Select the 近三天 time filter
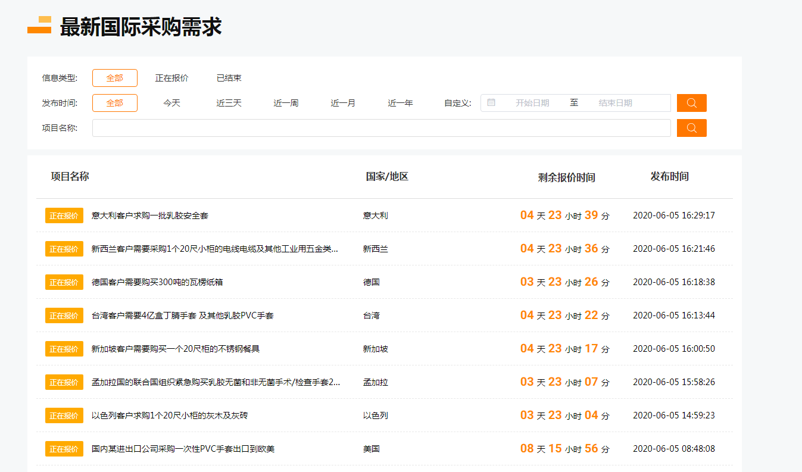The width and height of the screenshot is (802, 472). tap(229, 102)
